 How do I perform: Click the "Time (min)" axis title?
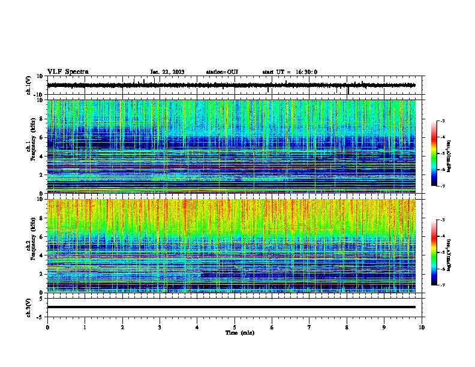[x=240, y=333]
